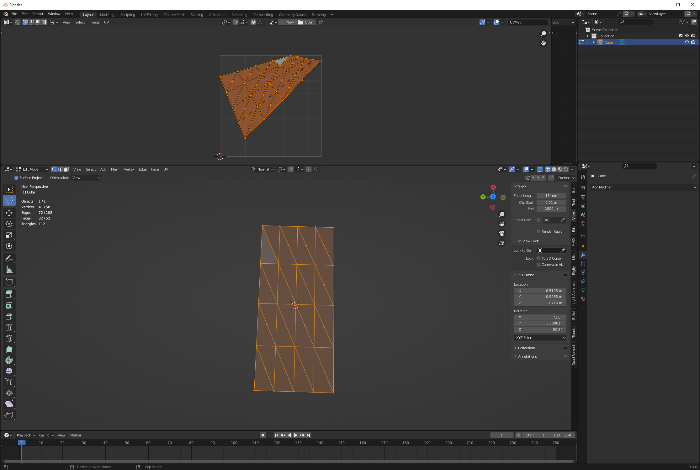The width and height of the screenshot is (700, 470).
Task: Select the Edge Slide tool
Action: [9, 382]
